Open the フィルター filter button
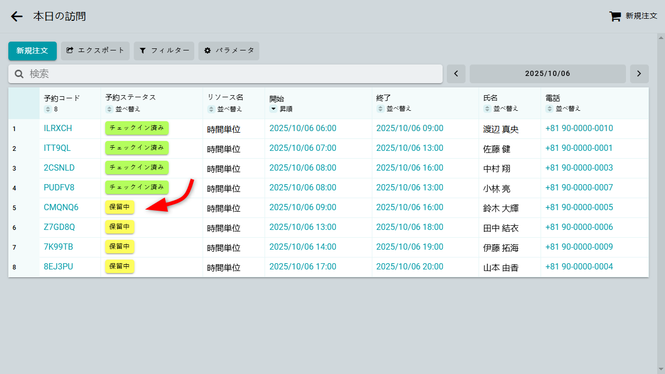The width and height of the screenshot is (665, 374). [164, 51]
